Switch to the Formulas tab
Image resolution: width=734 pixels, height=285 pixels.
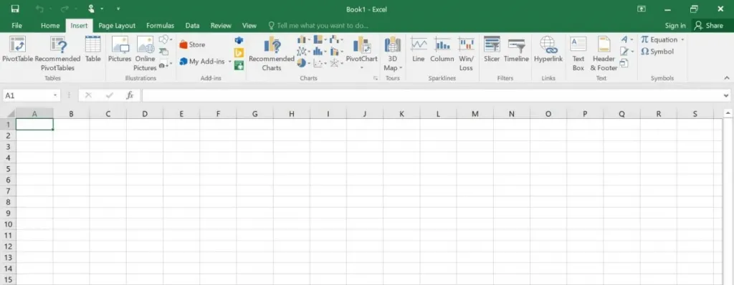tap(160, 26)
